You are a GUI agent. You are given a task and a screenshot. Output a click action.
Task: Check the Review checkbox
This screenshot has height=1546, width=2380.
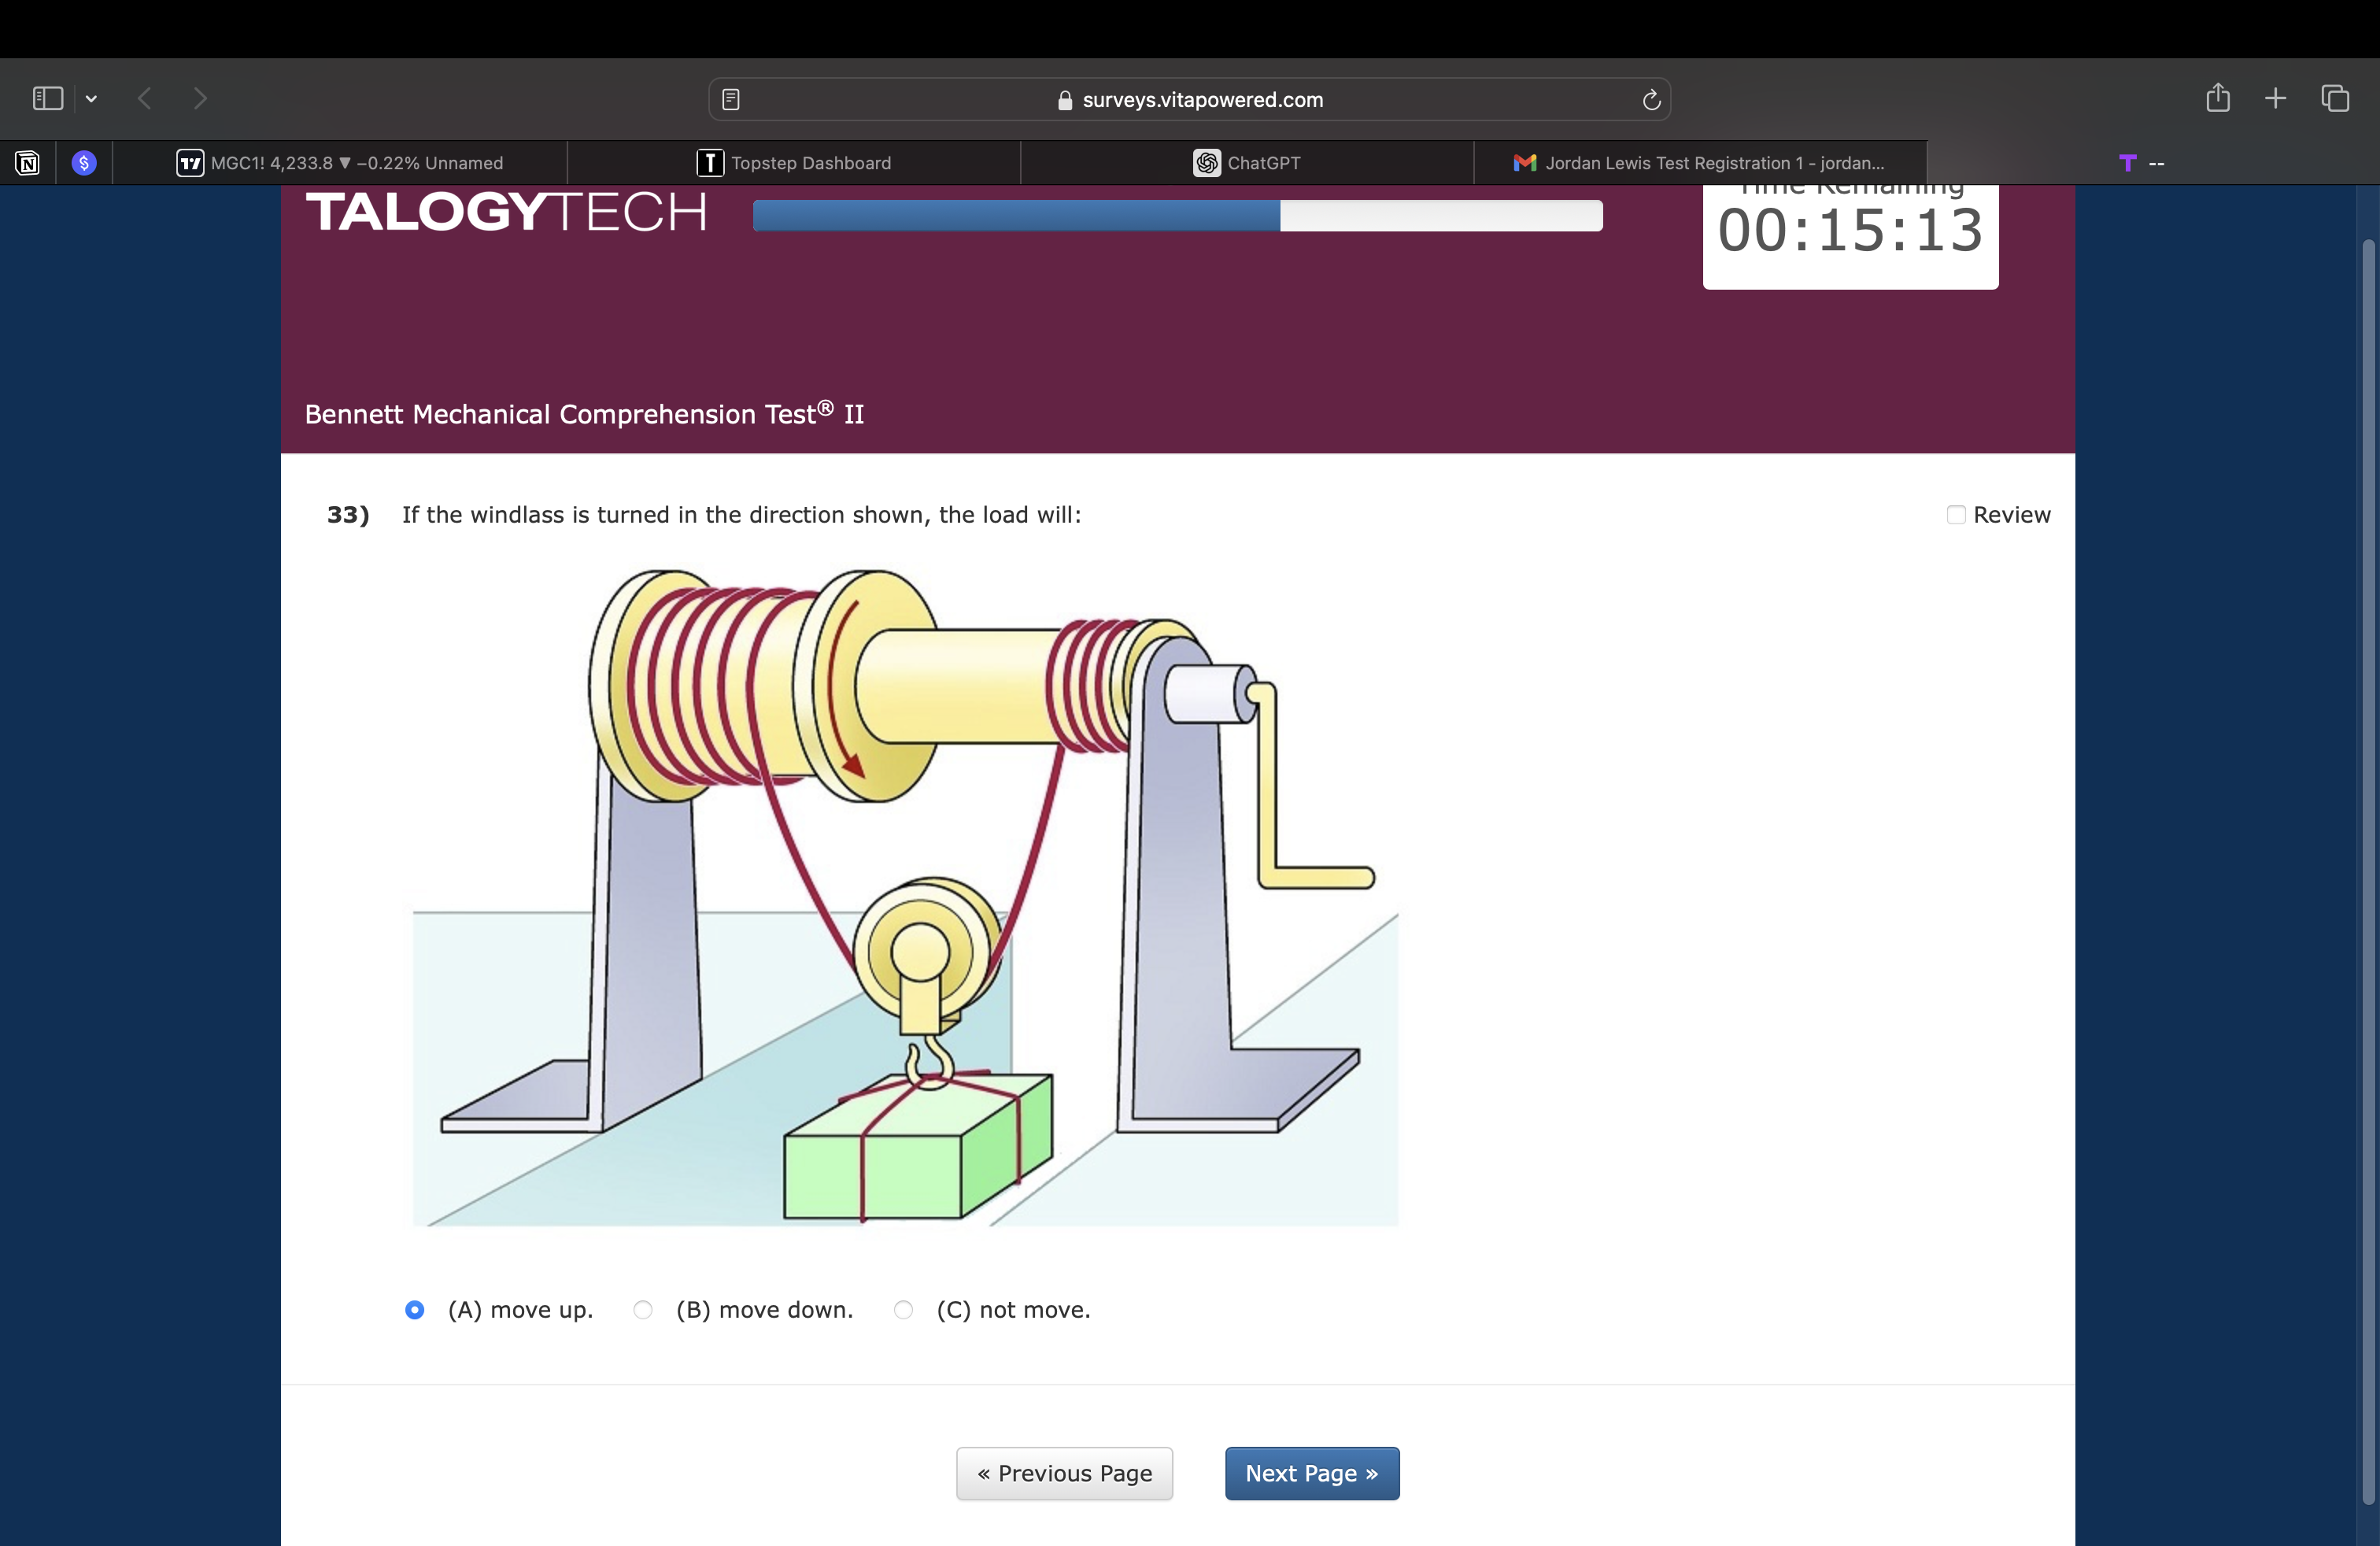[1956, 515]
